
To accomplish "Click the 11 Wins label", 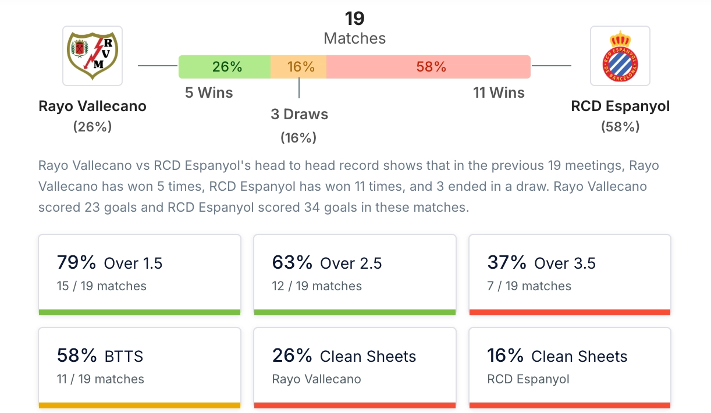I will (499, 92).
